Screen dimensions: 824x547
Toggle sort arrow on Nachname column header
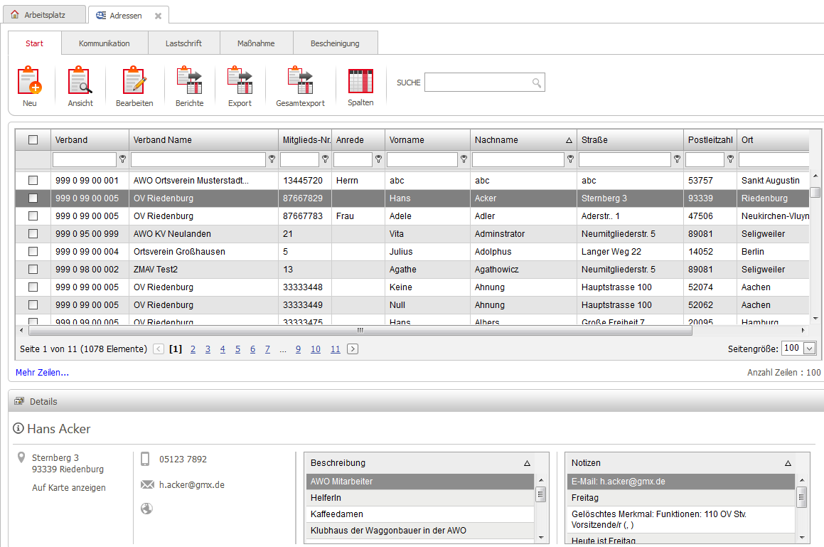pyautogui.click(x=569, y=140)
